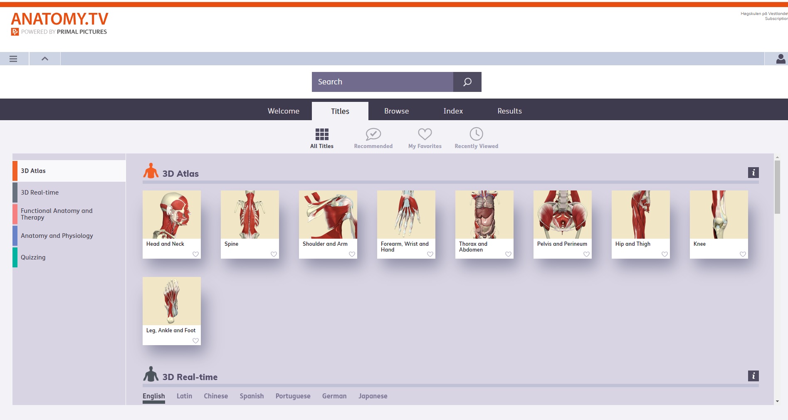Screen dimensions: 788x420
Task: Open the Index tab
Action: pyautogui.click(x=453, y=111)
